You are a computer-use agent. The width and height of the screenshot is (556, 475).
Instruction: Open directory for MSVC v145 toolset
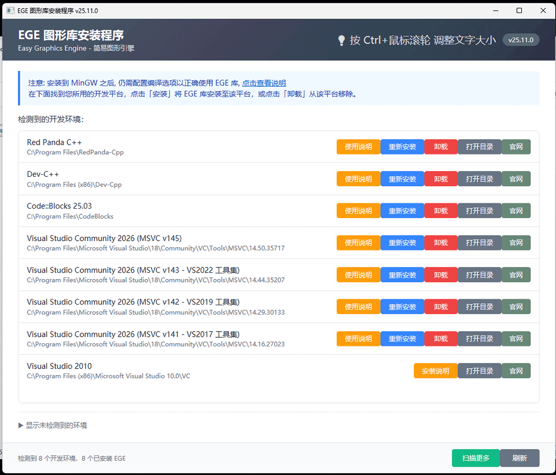tap(480, 243)
